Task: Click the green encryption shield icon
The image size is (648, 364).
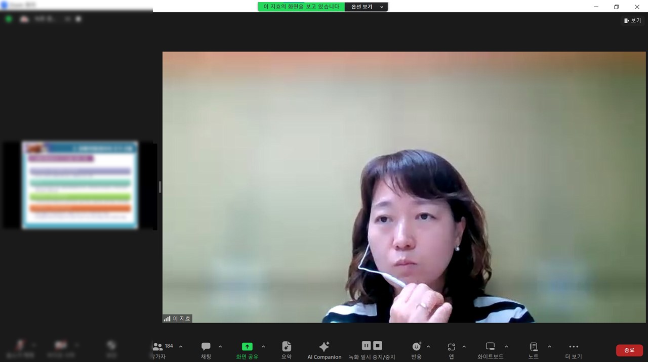Action: (9, 19)
